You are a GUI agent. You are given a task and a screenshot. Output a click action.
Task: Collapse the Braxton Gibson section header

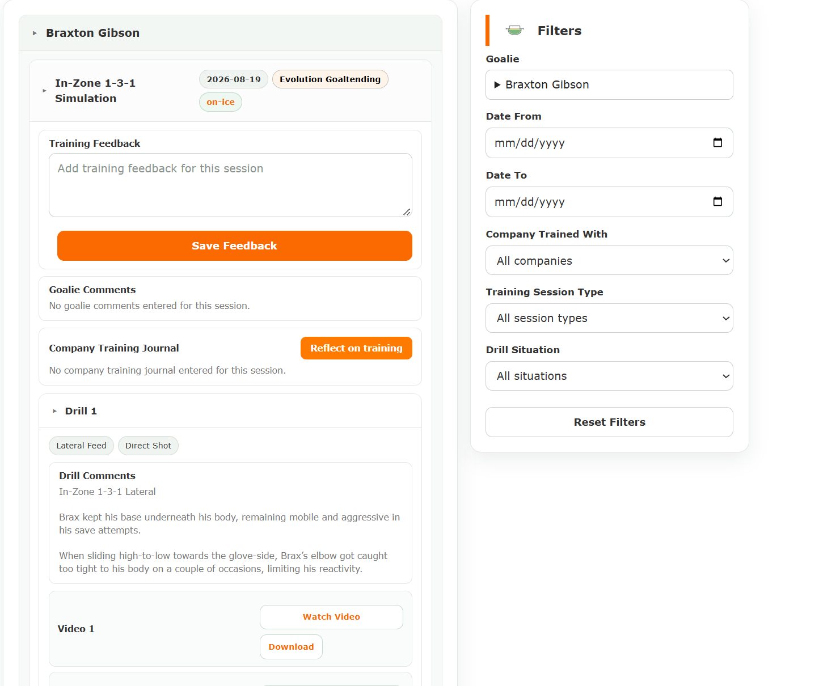coord(230,33)
